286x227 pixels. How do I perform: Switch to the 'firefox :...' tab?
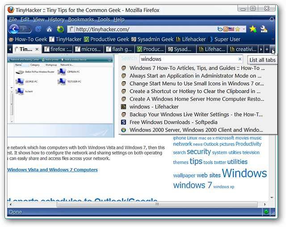click(x=58, y=49)
